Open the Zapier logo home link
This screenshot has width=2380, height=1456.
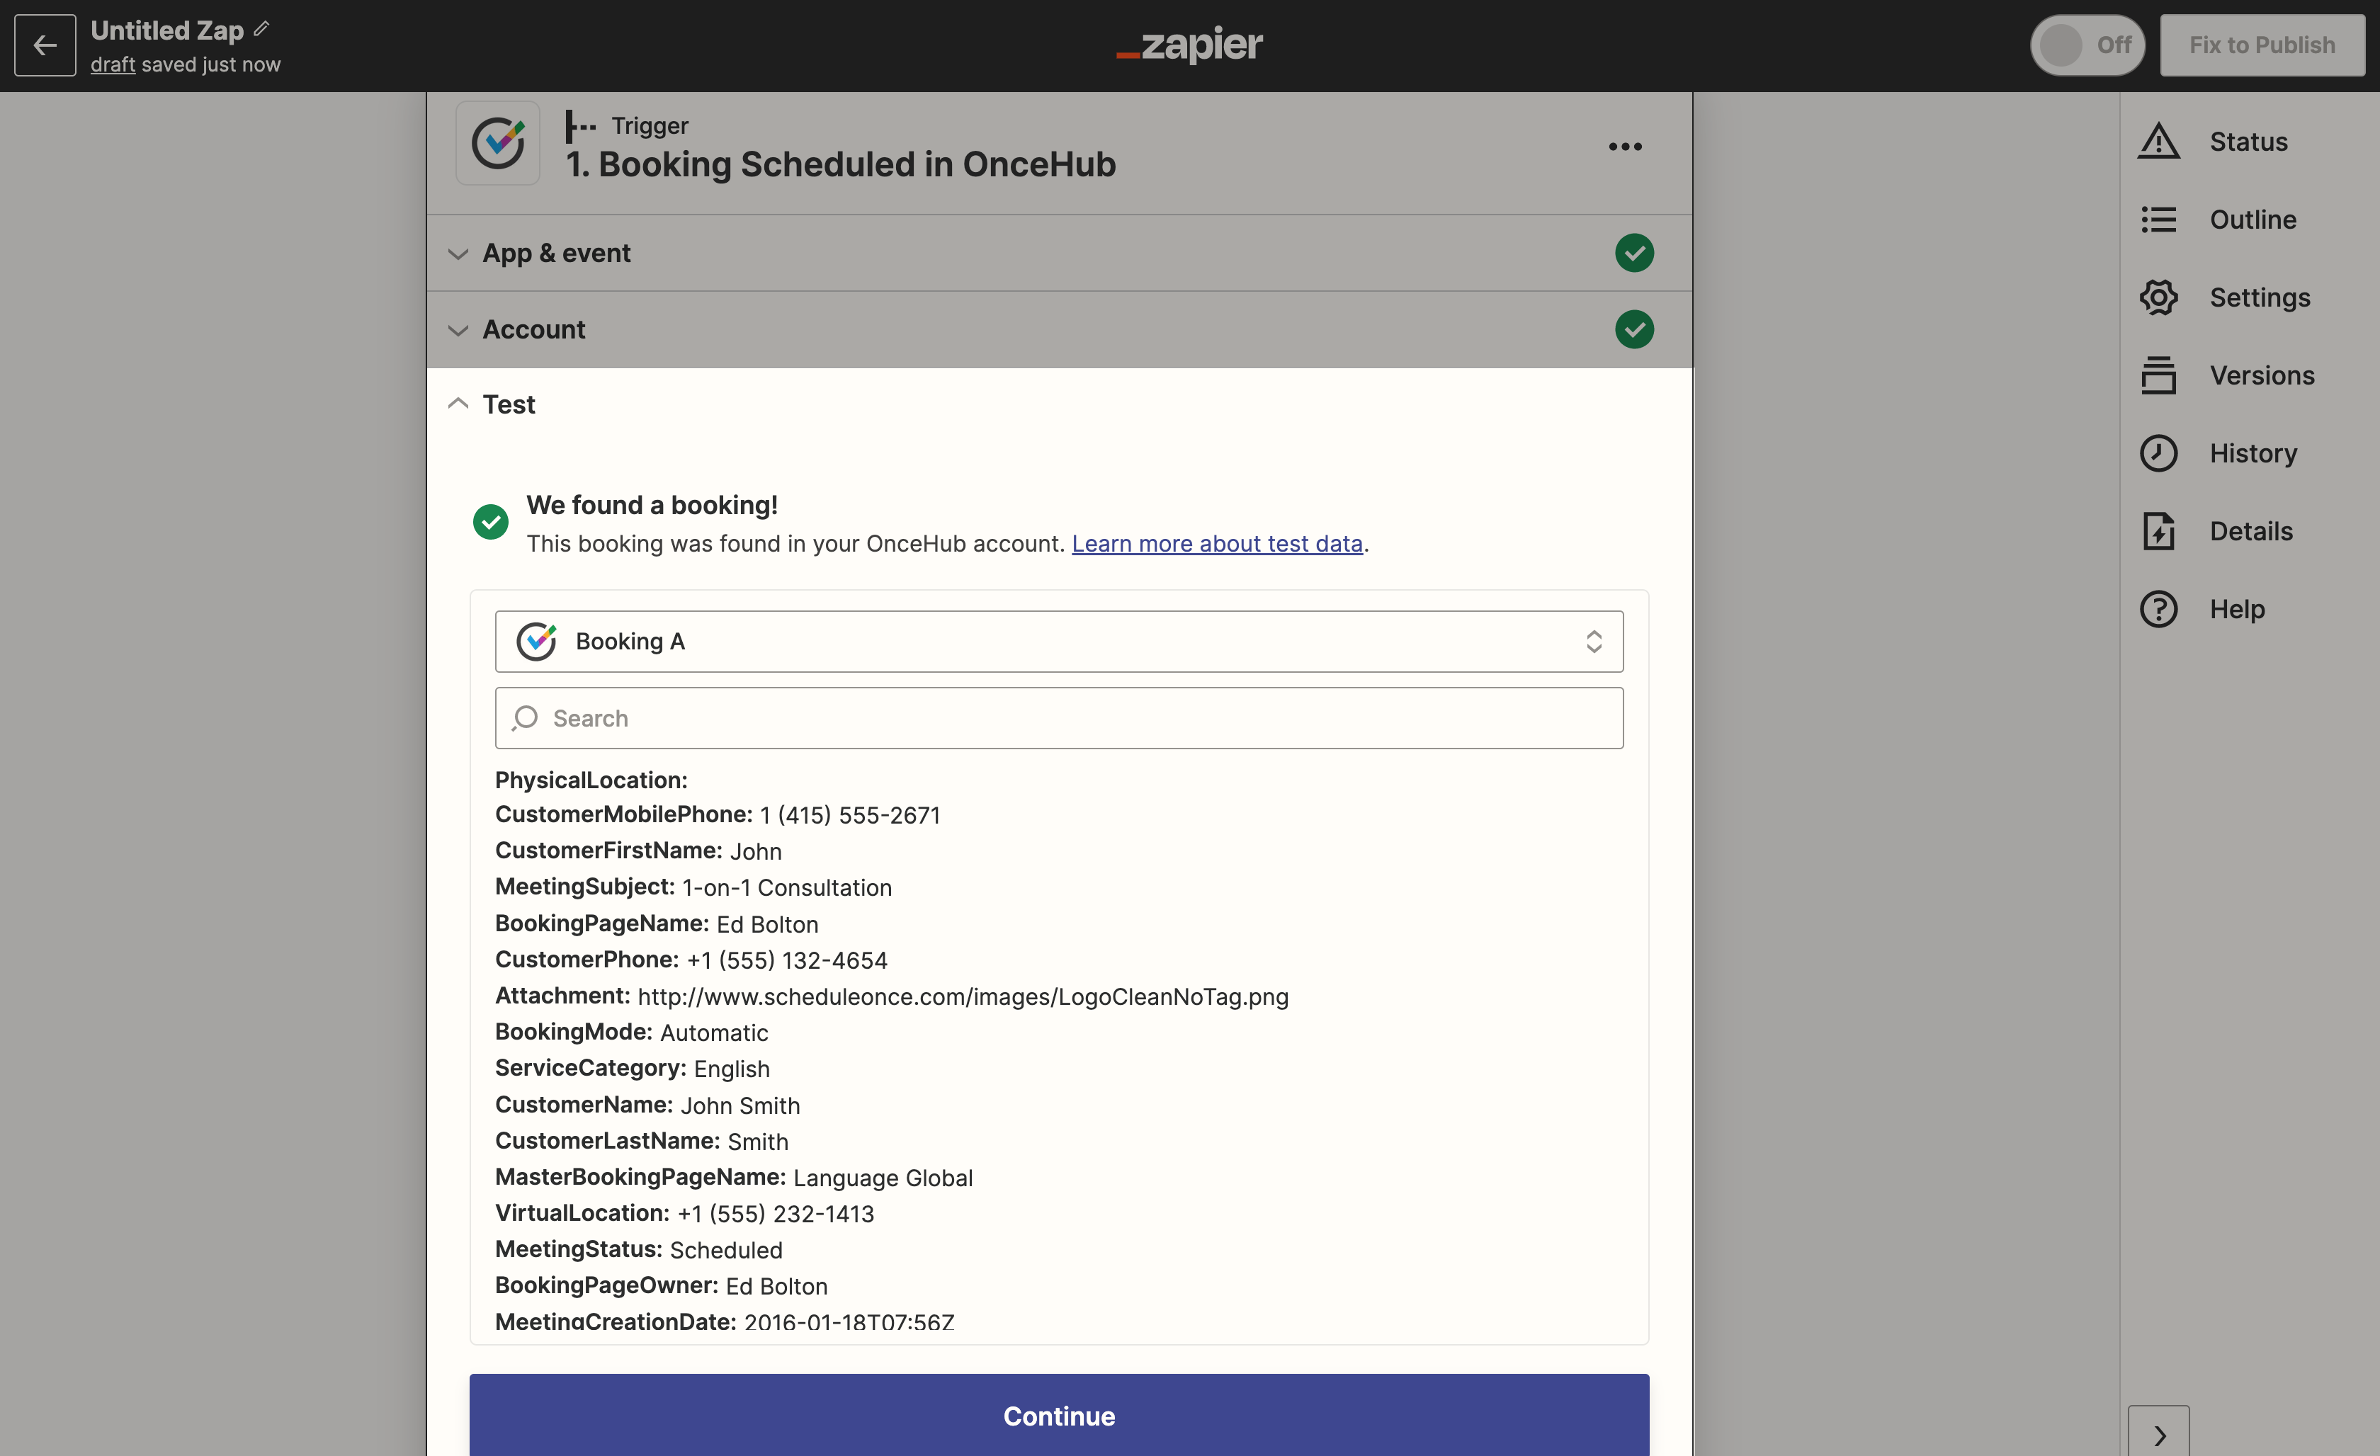(1189, 45)
